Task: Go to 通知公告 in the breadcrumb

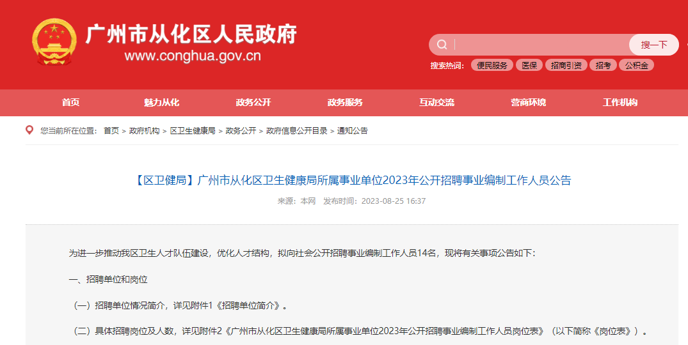Action: pyautogui.click(x=353, y=130)
